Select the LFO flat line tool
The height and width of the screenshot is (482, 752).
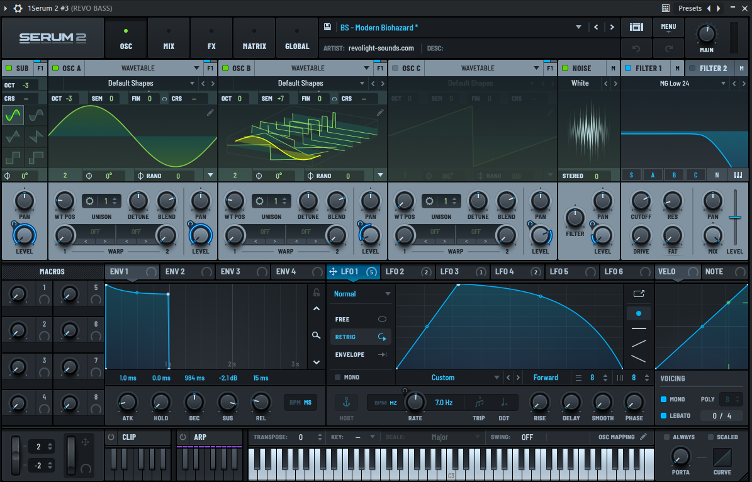pos(638,328)
